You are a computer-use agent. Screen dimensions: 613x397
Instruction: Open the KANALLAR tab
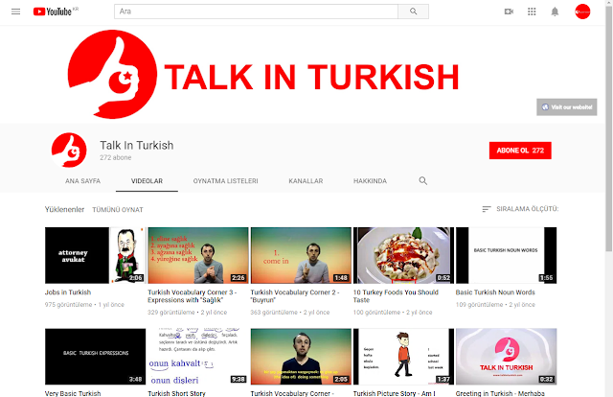[306, 181]
